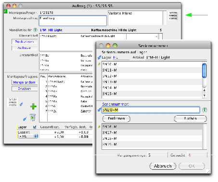Click the MandArtikelnr. column header in positions table
Image resolution: width=218 pixels, height=182 pixels.
[57, 76]
